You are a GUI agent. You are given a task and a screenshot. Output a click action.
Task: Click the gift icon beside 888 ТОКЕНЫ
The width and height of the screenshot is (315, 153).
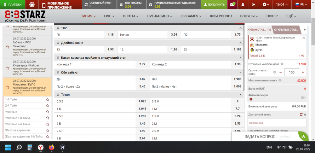[x=121, y=5]
